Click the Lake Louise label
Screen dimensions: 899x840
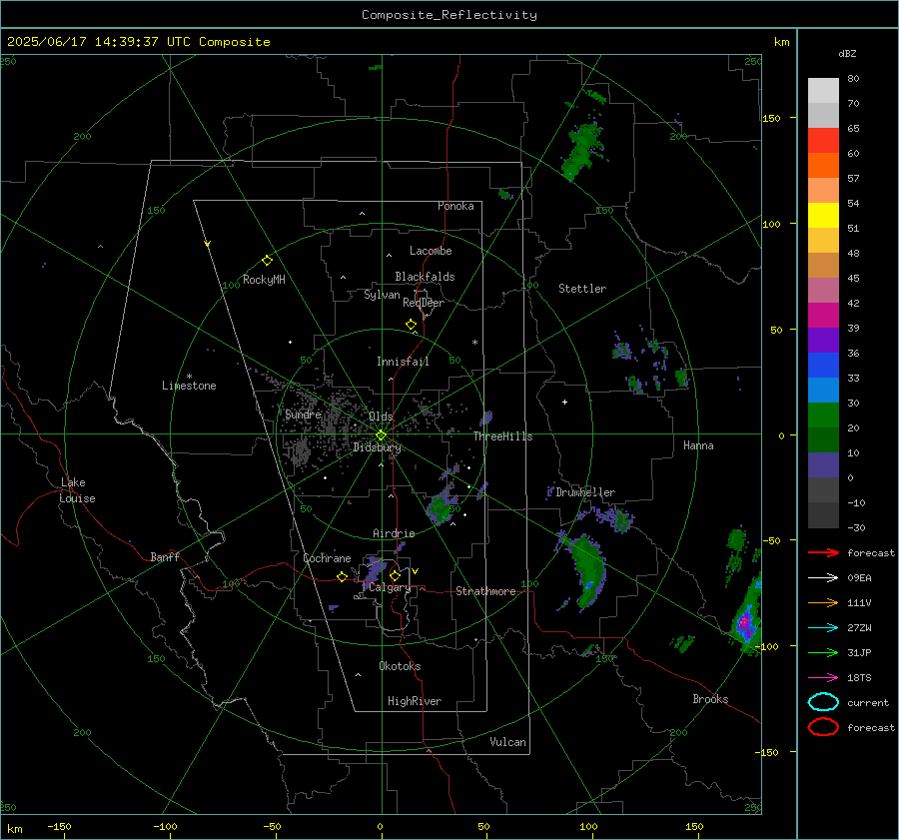77,490
